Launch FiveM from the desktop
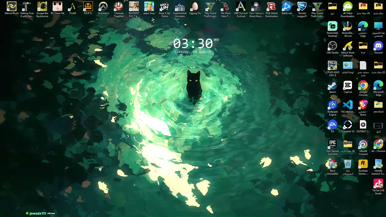 (x=73, y=8)
